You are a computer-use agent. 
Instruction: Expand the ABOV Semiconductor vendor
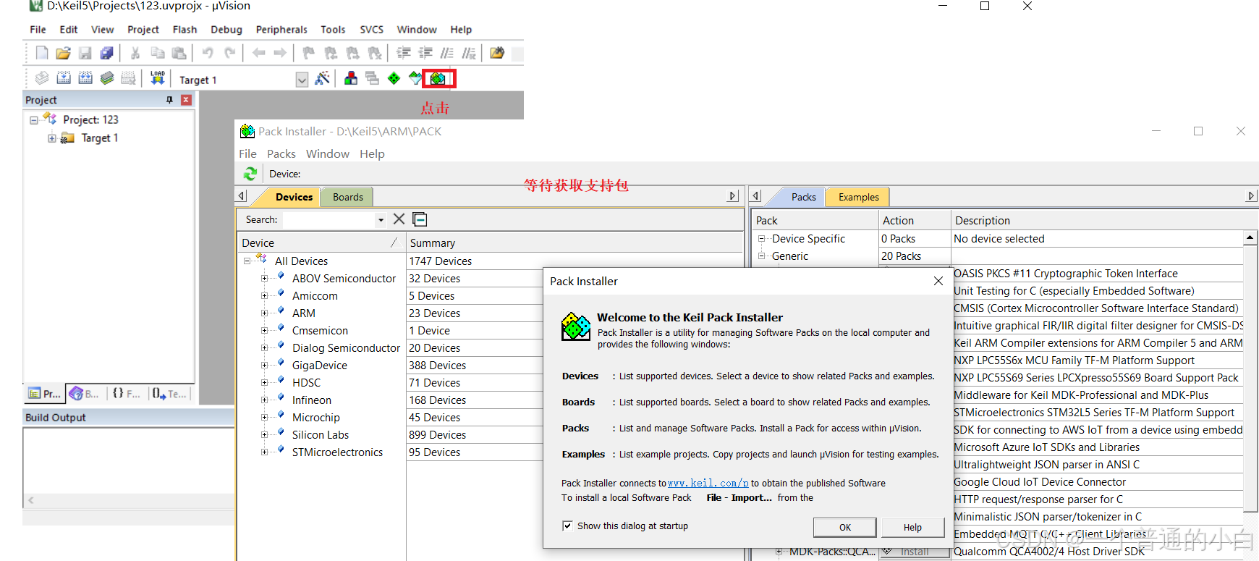point(264,278)
